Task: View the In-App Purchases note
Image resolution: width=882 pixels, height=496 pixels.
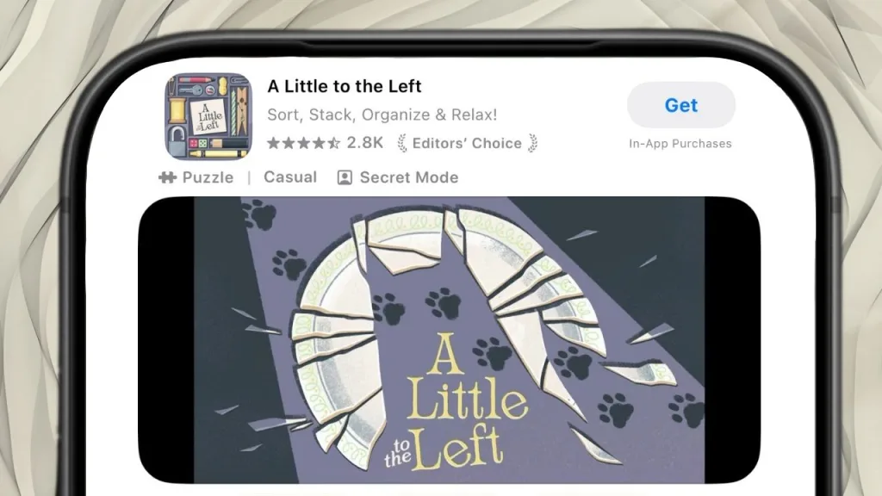Action: [x=680, y=144]
